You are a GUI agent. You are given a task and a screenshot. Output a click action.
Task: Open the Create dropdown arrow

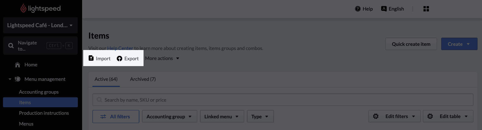pyautogui.click(x=468, y=44)
